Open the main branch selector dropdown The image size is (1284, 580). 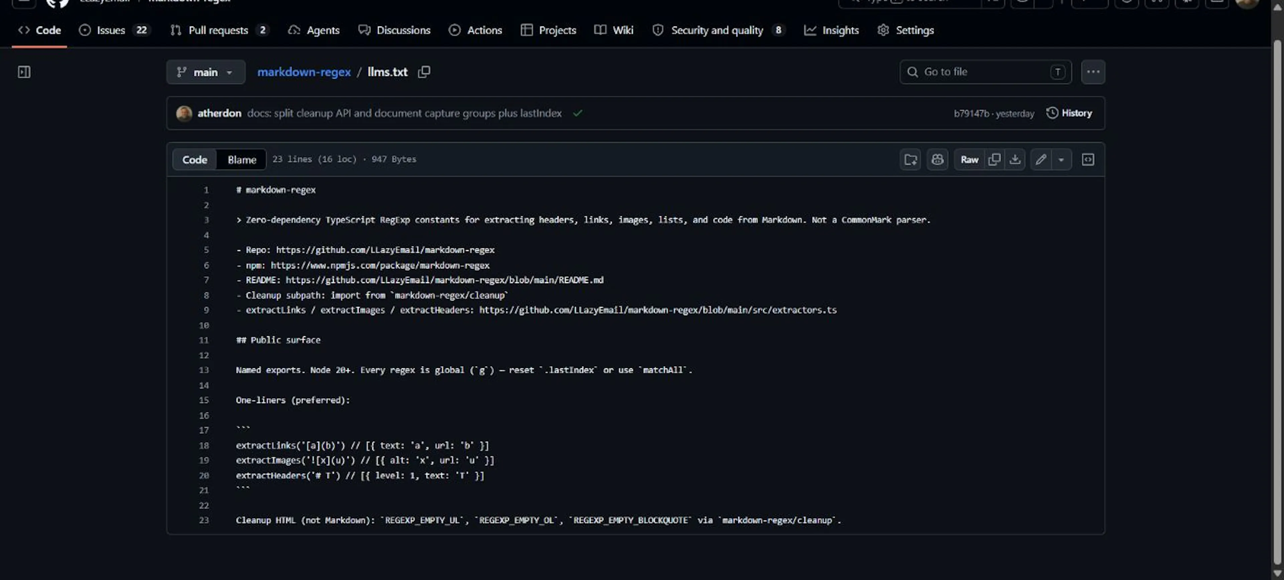pos(205,72)
